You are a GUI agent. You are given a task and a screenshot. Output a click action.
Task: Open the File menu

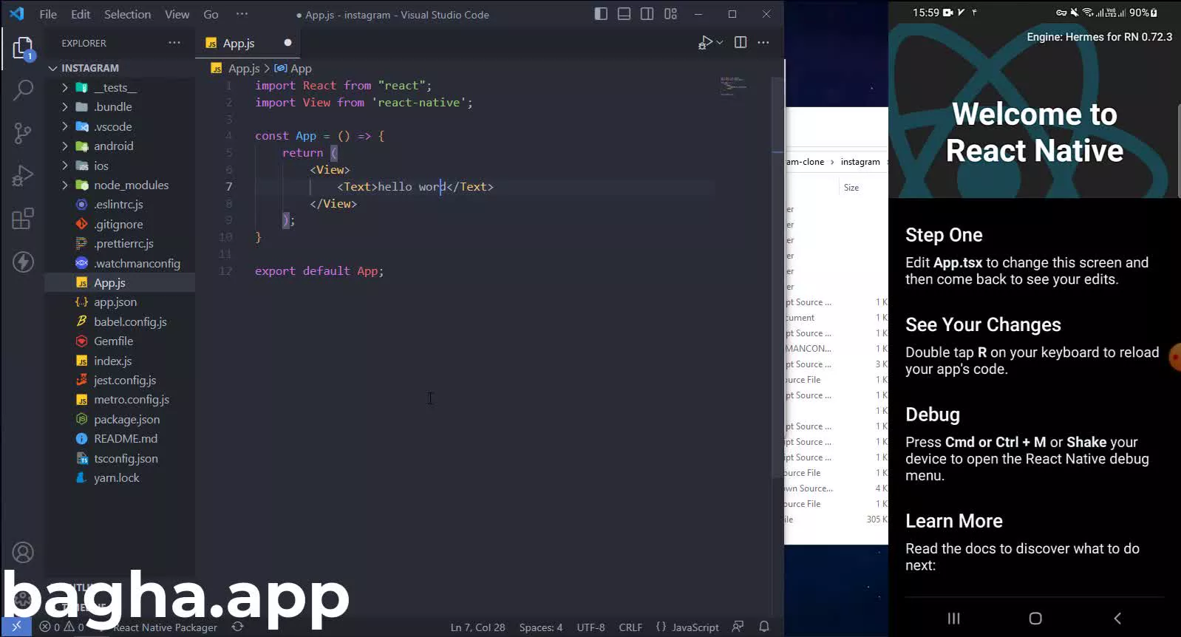(x=48, y=14)
